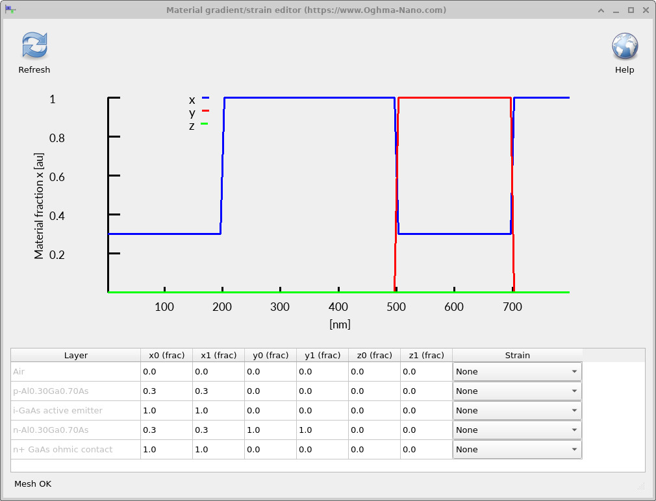Select z0 value in Air row
The height and width of the screenshot is (501, 656).
click(374, 371)
